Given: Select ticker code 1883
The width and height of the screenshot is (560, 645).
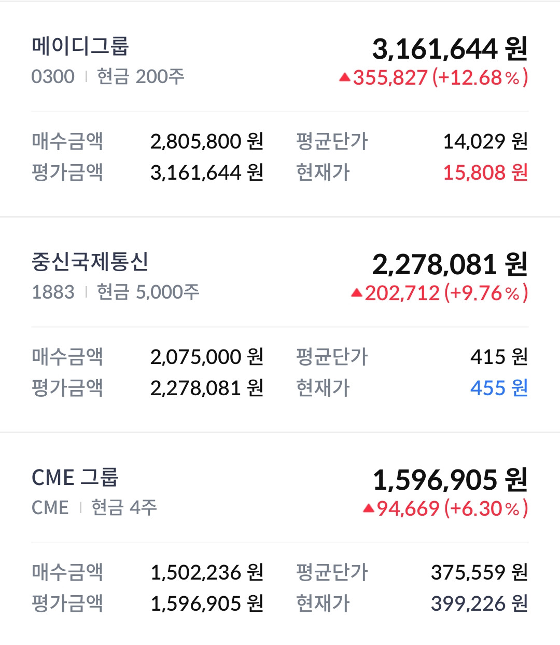Looking at the screenshot, I should click(x=53, y=292).
